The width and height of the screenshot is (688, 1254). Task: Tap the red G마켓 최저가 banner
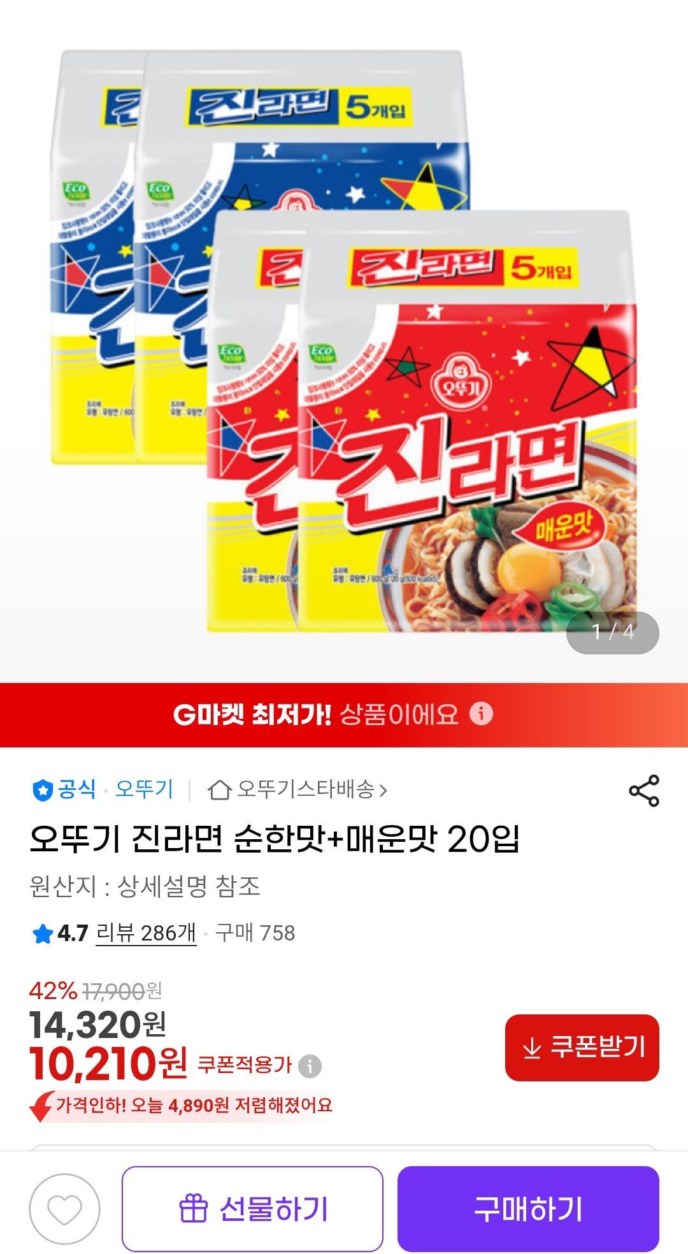click(x=344, y=714)
